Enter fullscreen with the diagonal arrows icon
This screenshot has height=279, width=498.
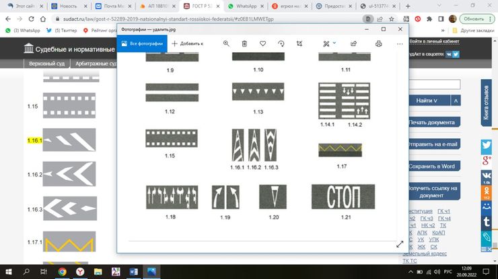(400, 244)
